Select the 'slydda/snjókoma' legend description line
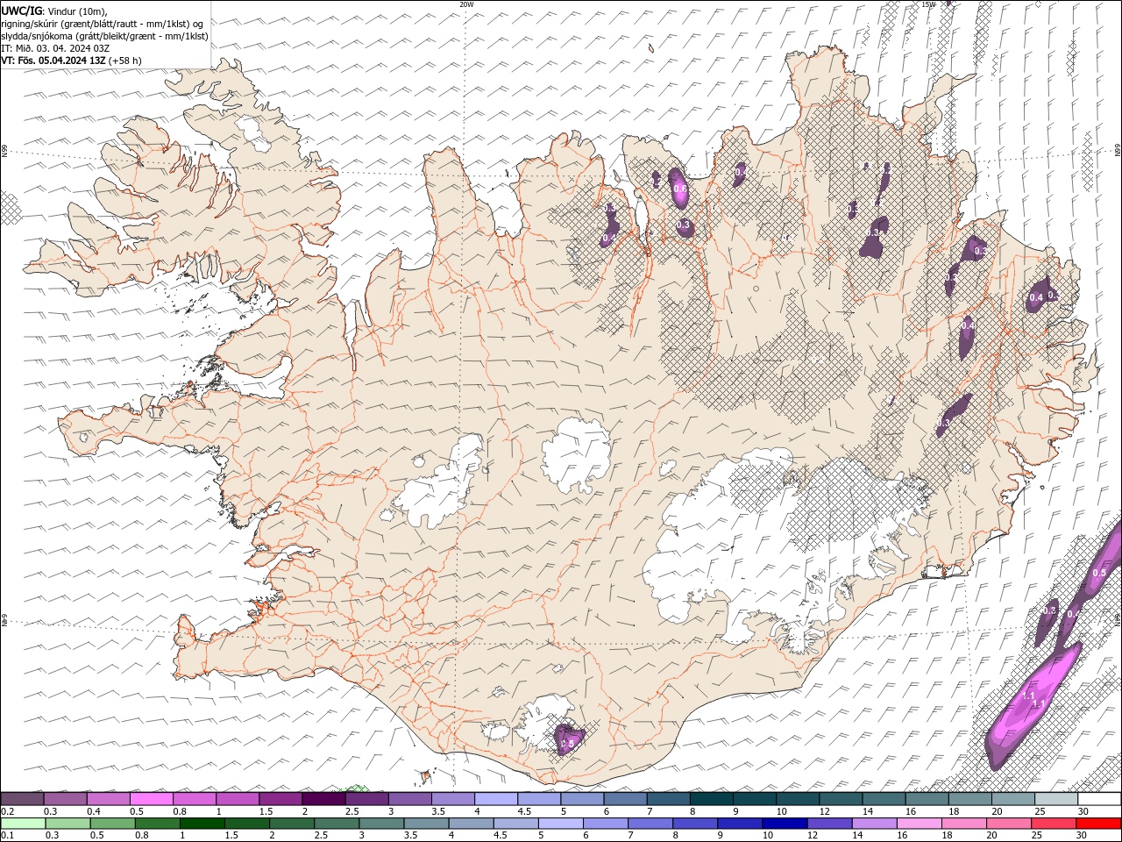 coord(105,36)
